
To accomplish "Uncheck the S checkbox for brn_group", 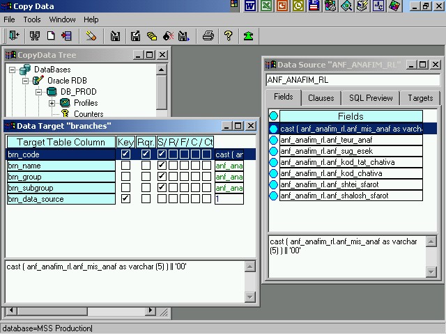I will click(162, 177).
